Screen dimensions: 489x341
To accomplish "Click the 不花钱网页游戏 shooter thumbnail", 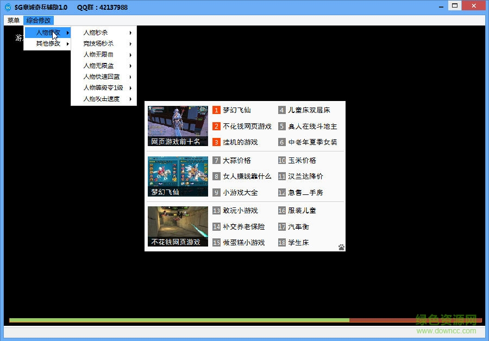I will click(178, 226).
